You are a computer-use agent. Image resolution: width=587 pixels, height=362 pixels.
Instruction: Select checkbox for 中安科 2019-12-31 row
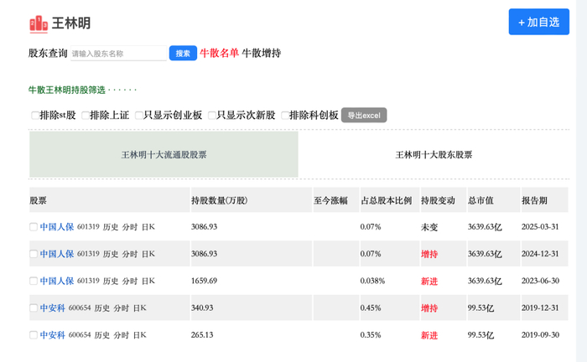[x=34, y=308]
